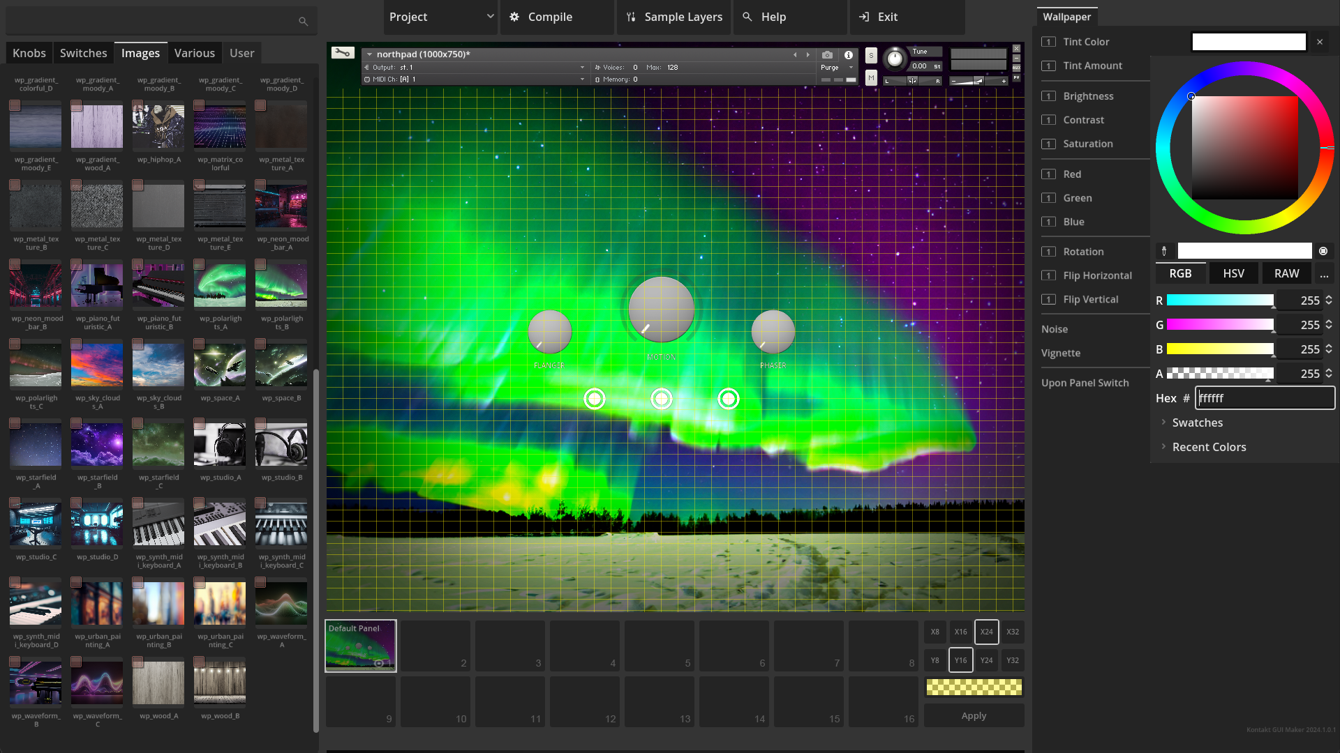Click the red channel R slider
The height and width of the screenshot is (753, 1340).
1220,301
